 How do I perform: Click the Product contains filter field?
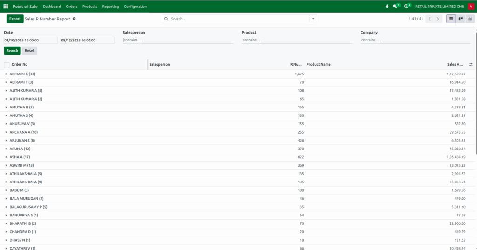coord(297,40)
